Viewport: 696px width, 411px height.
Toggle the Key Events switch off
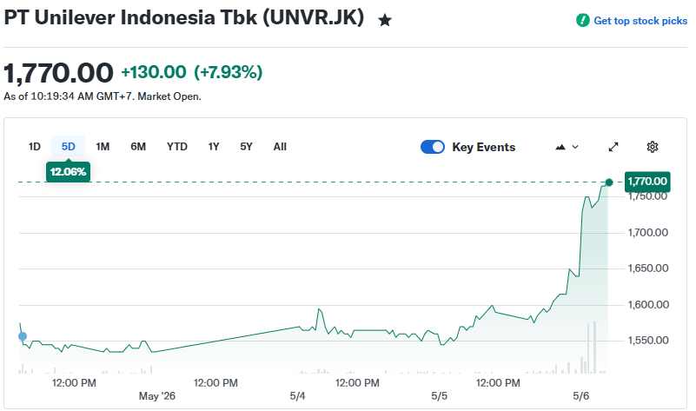[x=433, y=147]
